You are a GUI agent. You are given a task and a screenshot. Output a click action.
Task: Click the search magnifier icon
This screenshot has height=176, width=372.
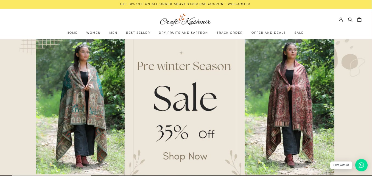click(350, 19)
